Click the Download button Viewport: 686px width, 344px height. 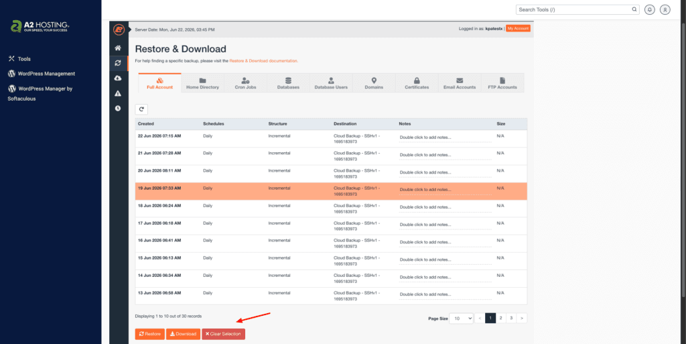[x=183, y=334]
